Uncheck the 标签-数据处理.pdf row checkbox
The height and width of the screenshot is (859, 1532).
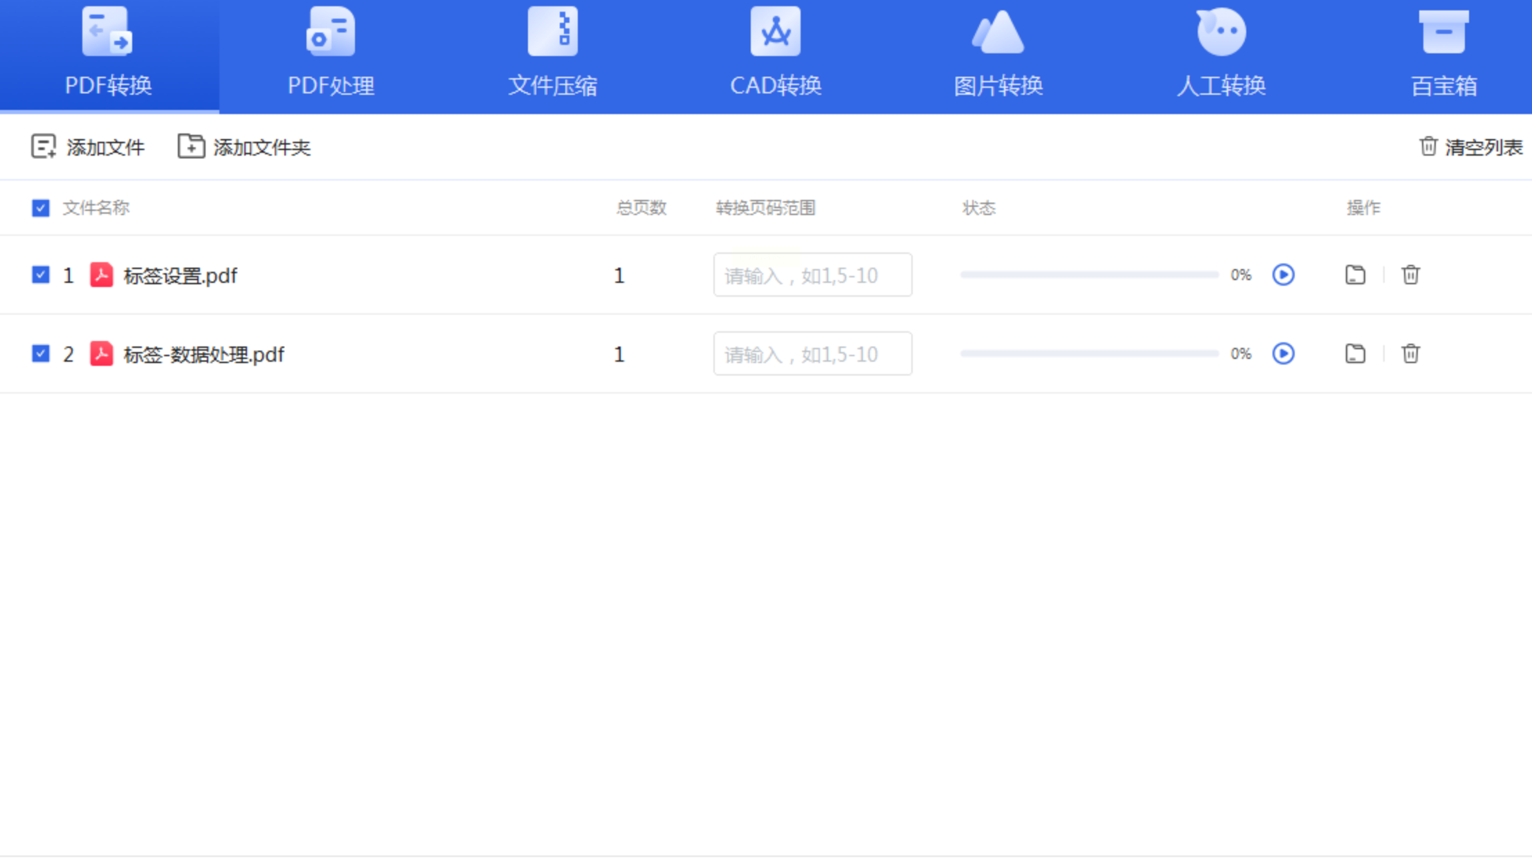41,353
